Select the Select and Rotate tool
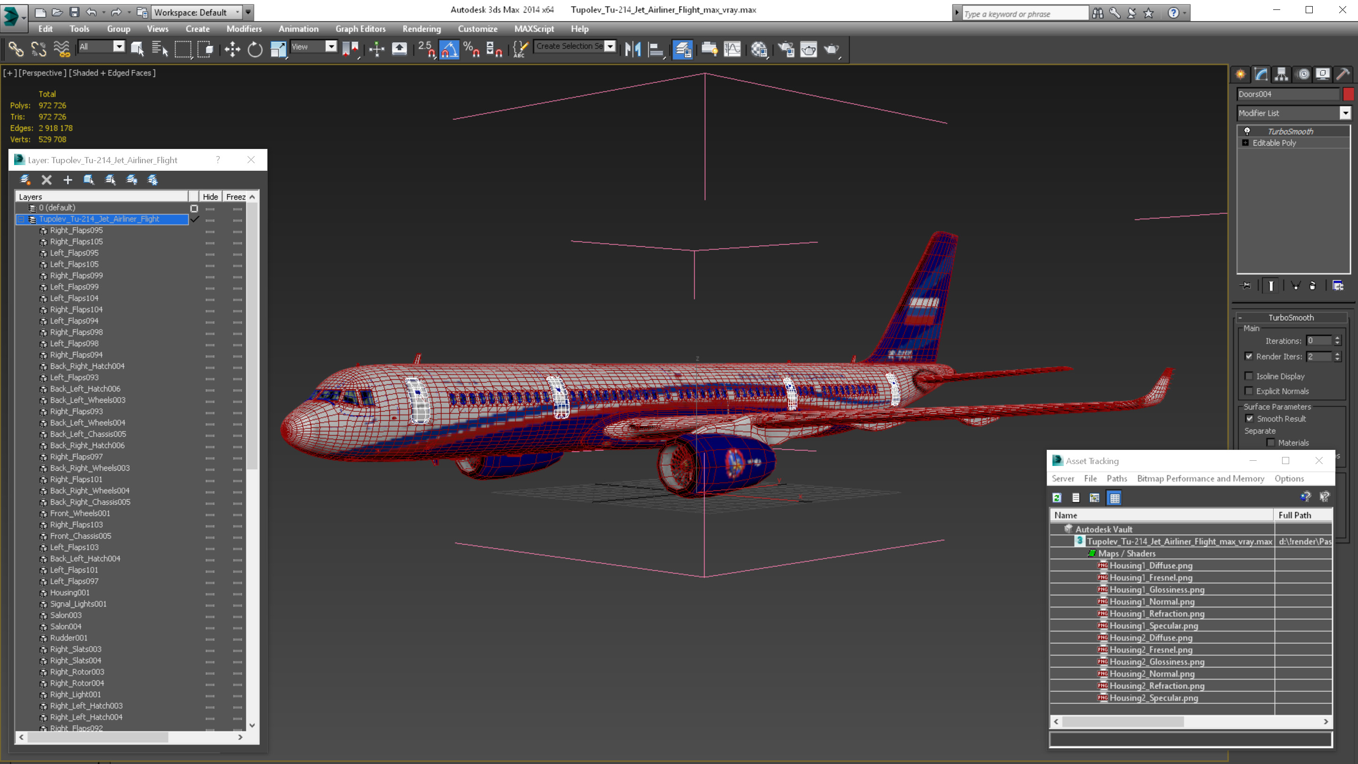The image size is (1358, 764). (x=255, y=49)
